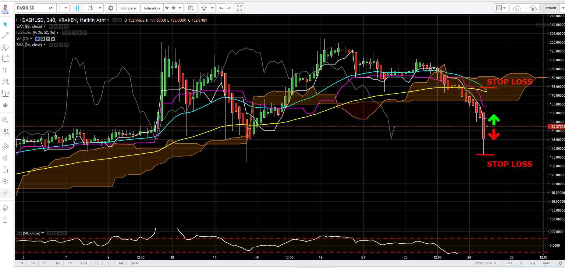Select the candlestick chart style button
This screenshot has width=565, height=268.
pos(77,8)
